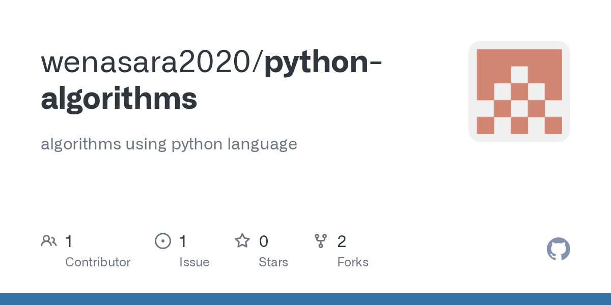
Task: Select the 'Stars' label
Action: coord(273,262)
